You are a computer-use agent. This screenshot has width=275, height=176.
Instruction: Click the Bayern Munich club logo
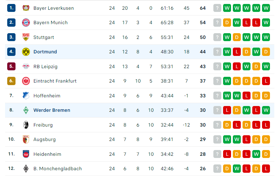pos(26,23)
